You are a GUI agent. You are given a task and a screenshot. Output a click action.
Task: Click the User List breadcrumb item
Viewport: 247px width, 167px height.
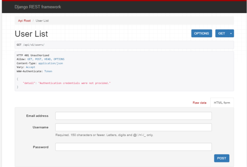(x=42, y=21)
